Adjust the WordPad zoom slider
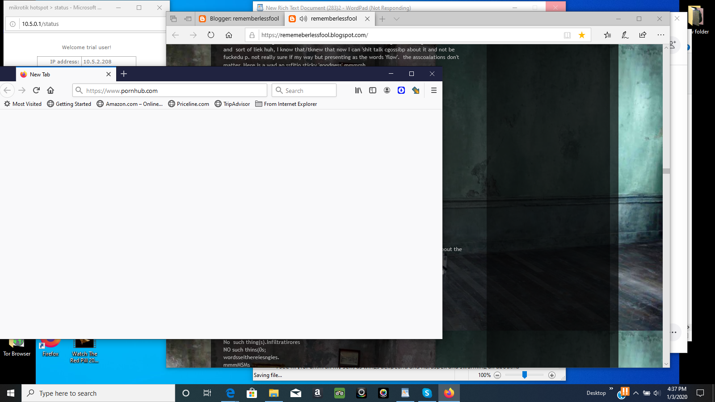The image size is (715, 402). click(525, 375)
